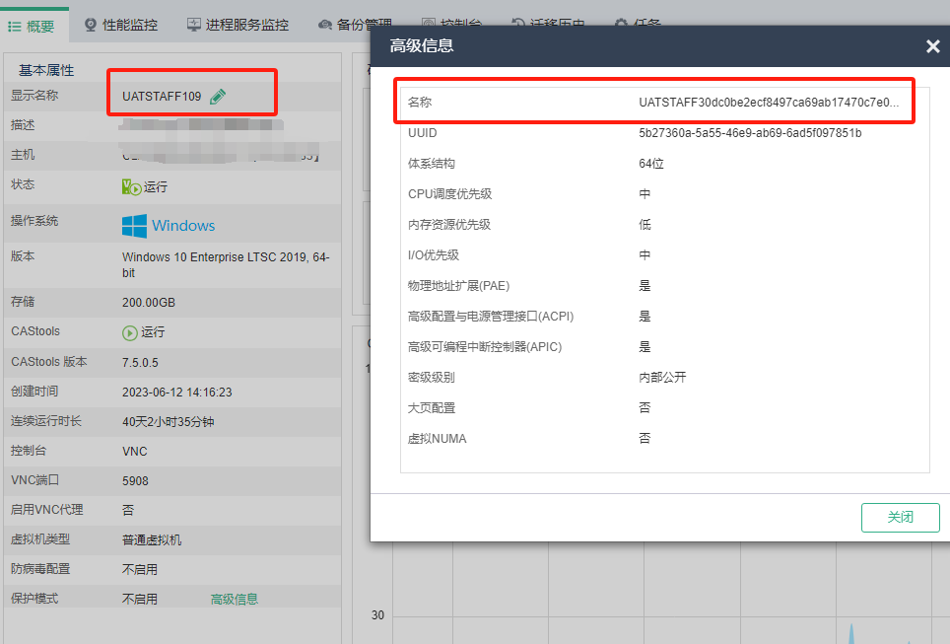Click the 大页配置 row label
Viewport: 950px width, 644px height.
click(x=432, y=407)
